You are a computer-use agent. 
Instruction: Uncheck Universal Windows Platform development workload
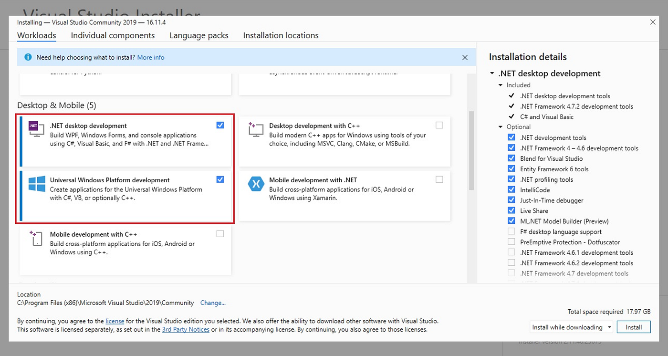(x=220, y=179)
